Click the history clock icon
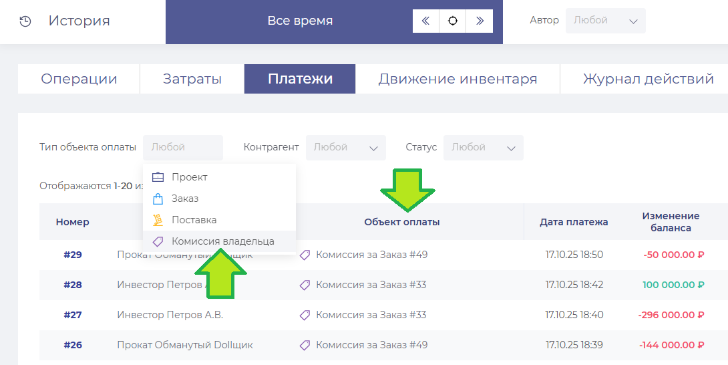The width and height of the screenshot is (728, 365). coord(25,21)
